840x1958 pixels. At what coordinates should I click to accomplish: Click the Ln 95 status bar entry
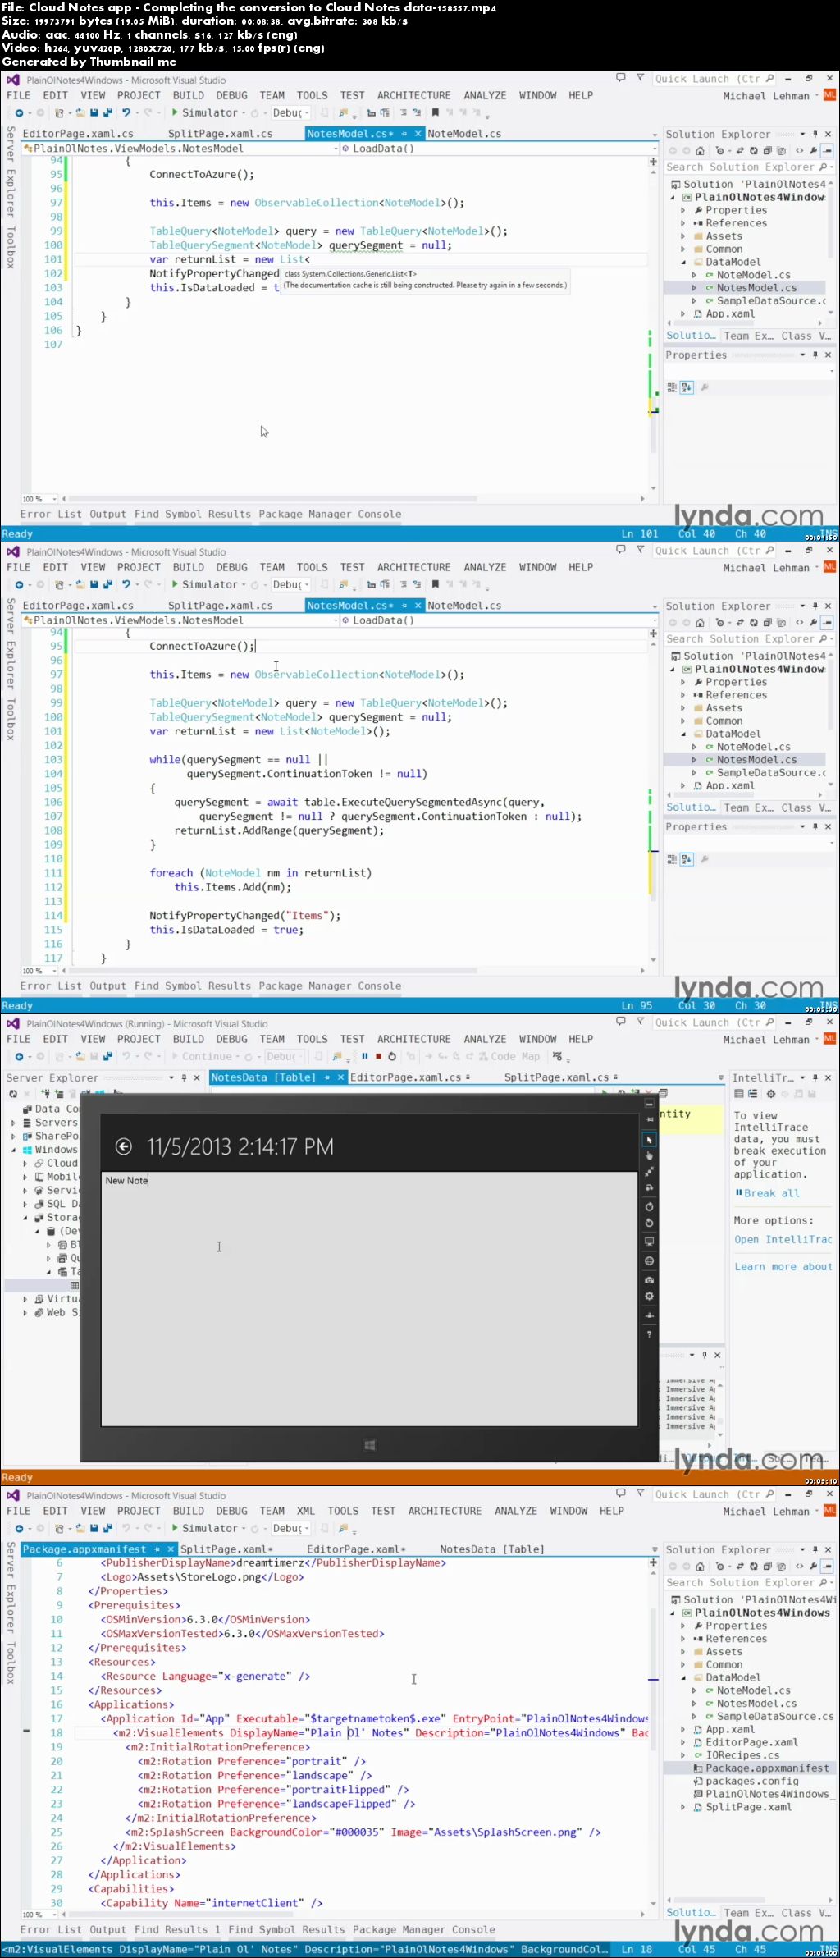point(637,1005)
